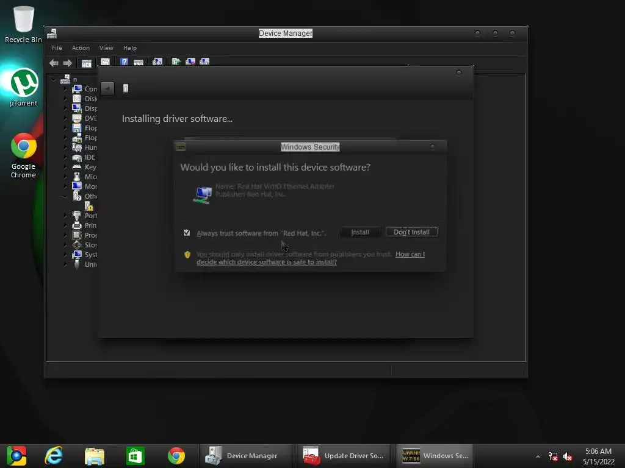The height and width of the screenshot is (468, 625).
Task: Click the muted volume tray icon
Action: coord(568,456)
